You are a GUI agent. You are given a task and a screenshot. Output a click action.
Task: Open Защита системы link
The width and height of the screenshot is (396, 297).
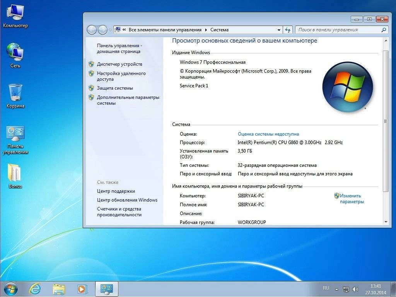(115, 88)
